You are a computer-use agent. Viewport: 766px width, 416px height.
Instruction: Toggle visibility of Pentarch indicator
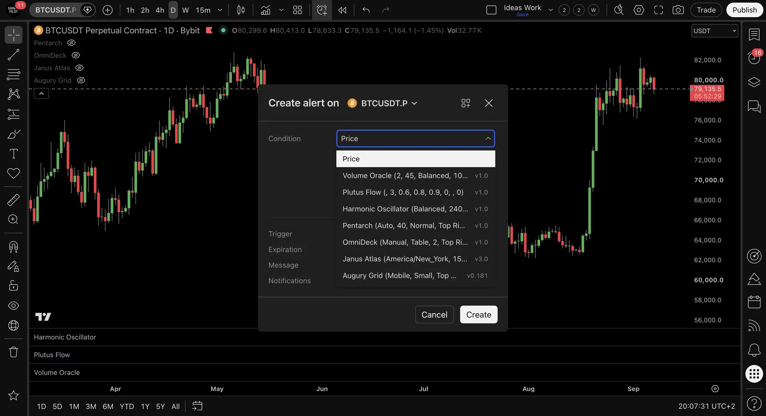point(71,43)
